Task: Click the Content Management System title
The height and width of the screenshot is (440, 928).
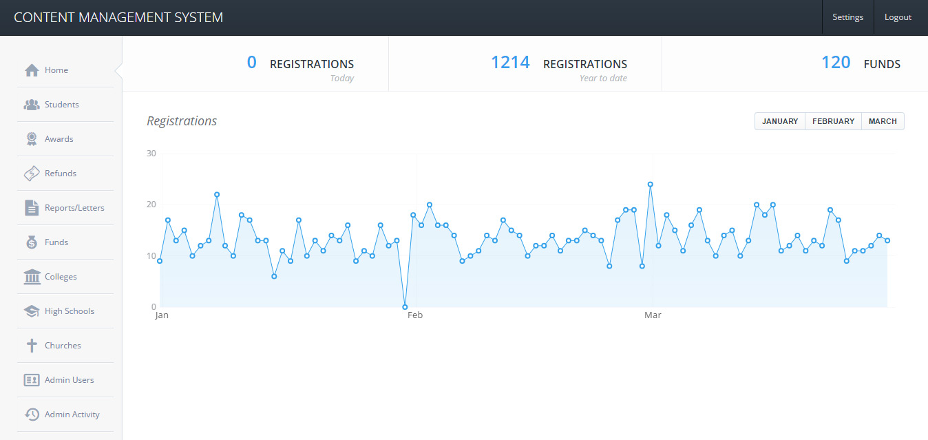Action: point(118,17)
